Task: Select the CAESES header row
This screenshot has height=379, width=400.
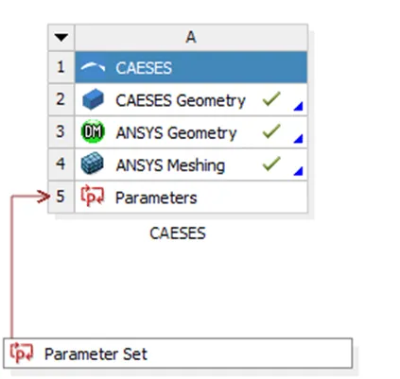Action: (191, 67)
